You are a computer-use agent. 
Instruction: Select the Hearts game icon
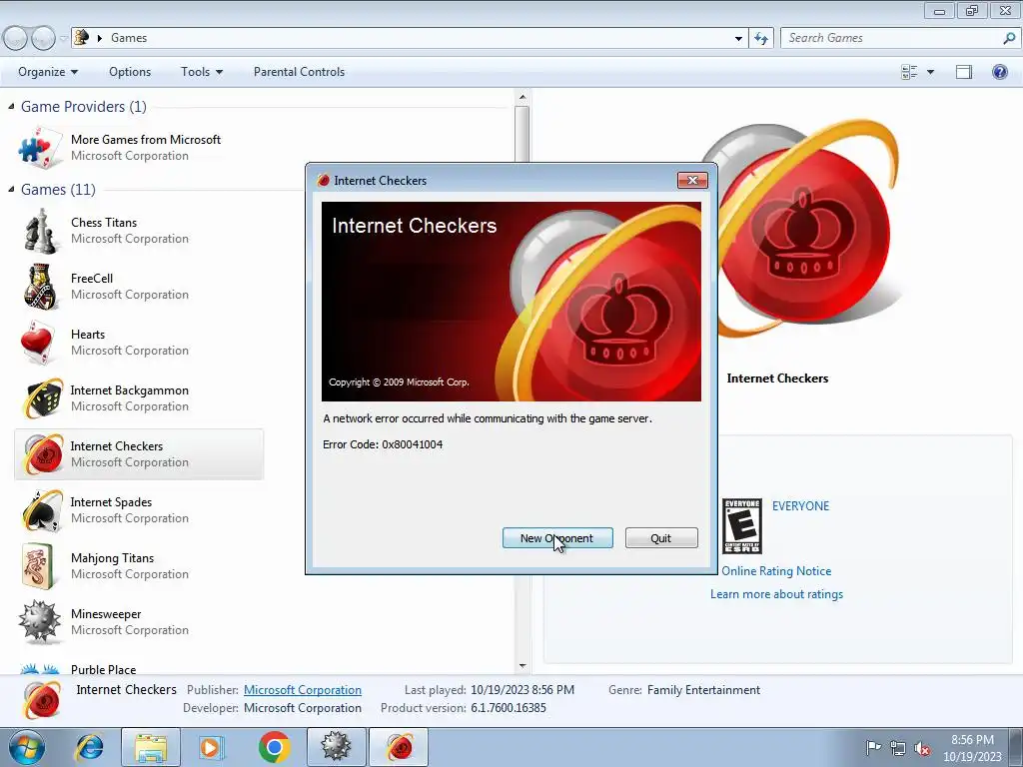tap(38, 343)
